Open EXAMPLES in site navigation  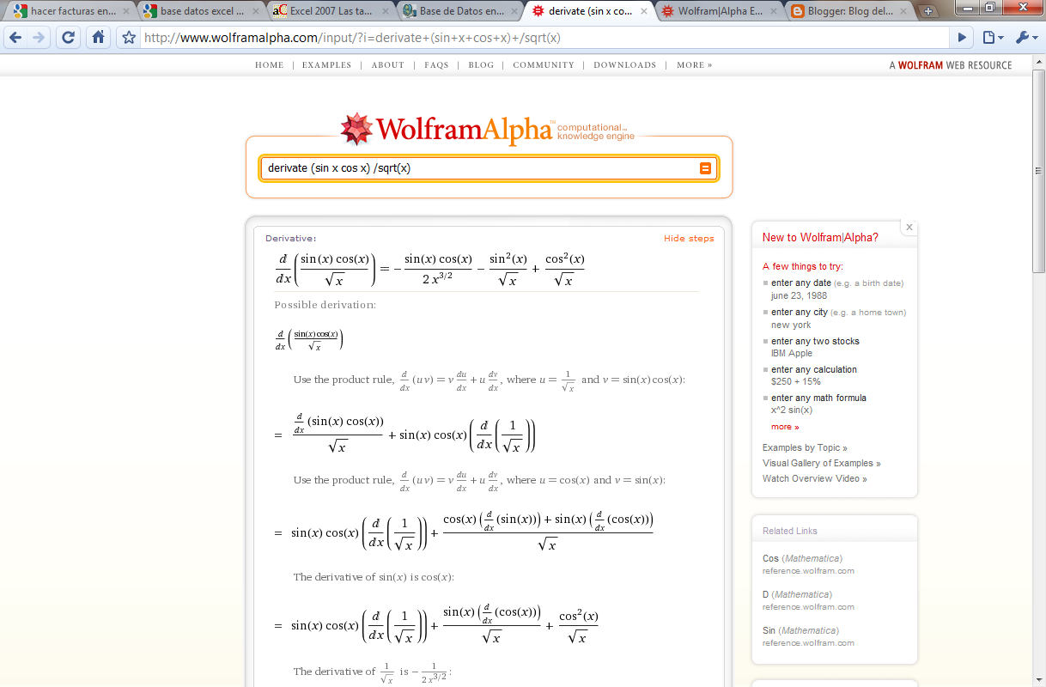pos(327,65)
